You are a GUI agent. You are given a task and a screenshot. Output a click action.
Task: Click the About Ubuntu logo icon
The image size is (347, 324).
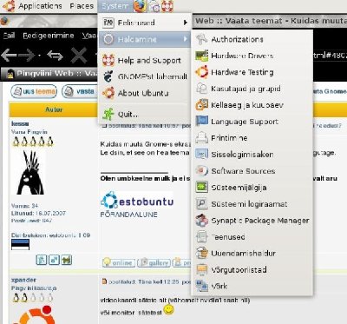pos(108,93)
